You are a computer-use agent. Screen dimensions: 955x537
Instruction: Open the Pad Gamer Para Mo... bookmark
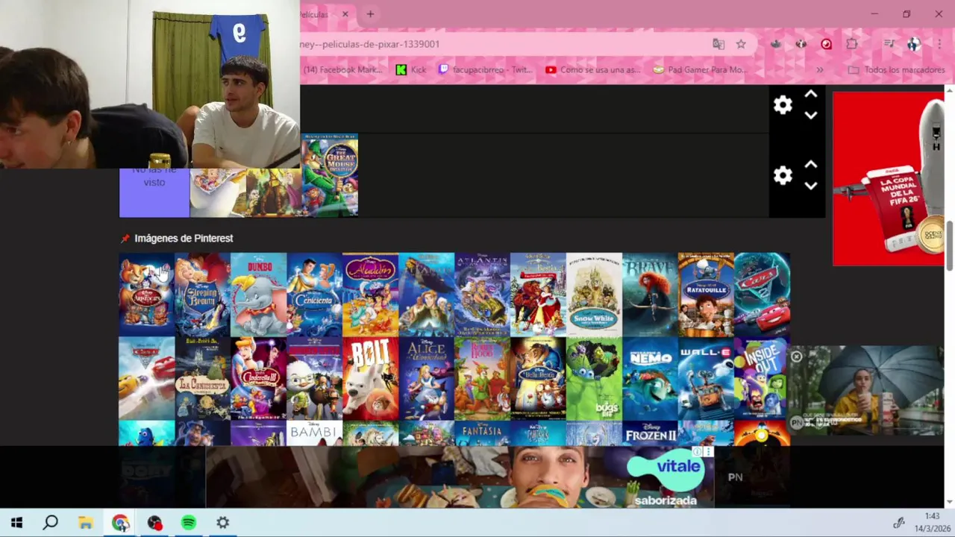[x=699, y=69]
